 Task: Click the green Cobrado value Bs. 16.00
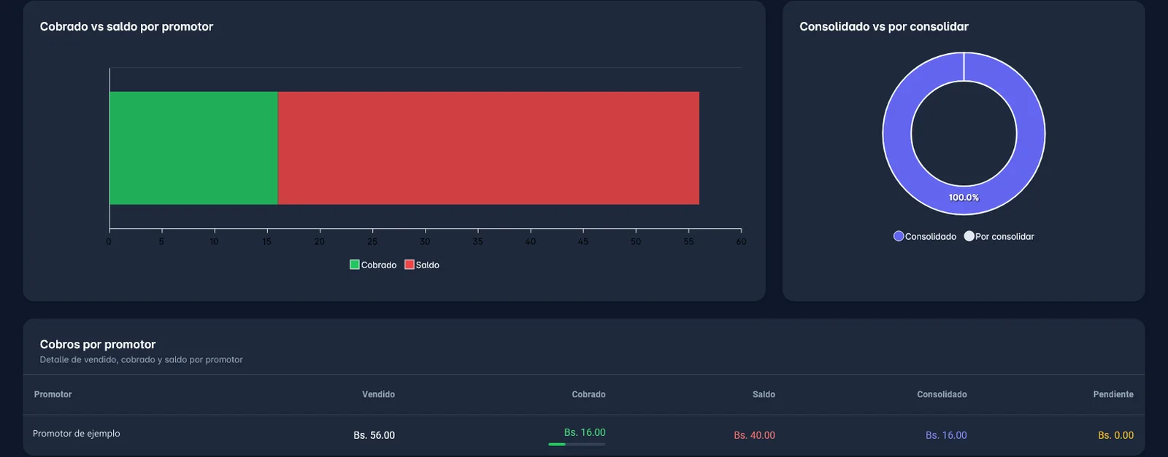point(585,432)
